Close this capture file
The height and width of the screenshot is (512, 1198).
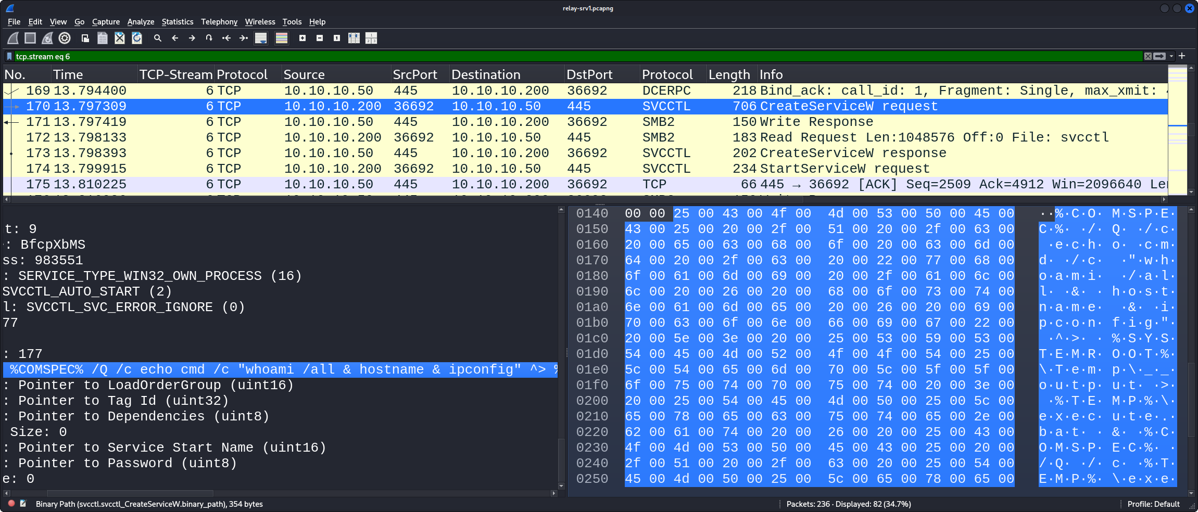coord(120,38)
